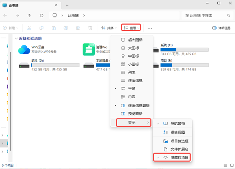This screenshot has width=235, height=169.
Task: Toggle 详细信息窗格 in view menu
Action: (x=132, y=106)
